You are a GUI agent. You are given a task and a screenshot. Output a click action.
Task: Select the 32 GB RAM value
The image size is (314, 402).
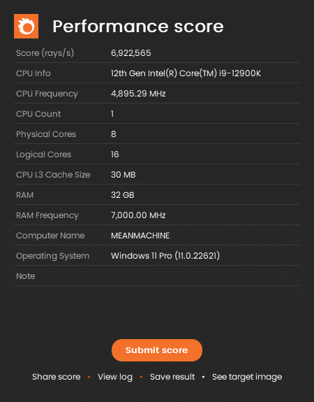pyautogui.click(x=122, y=195)
